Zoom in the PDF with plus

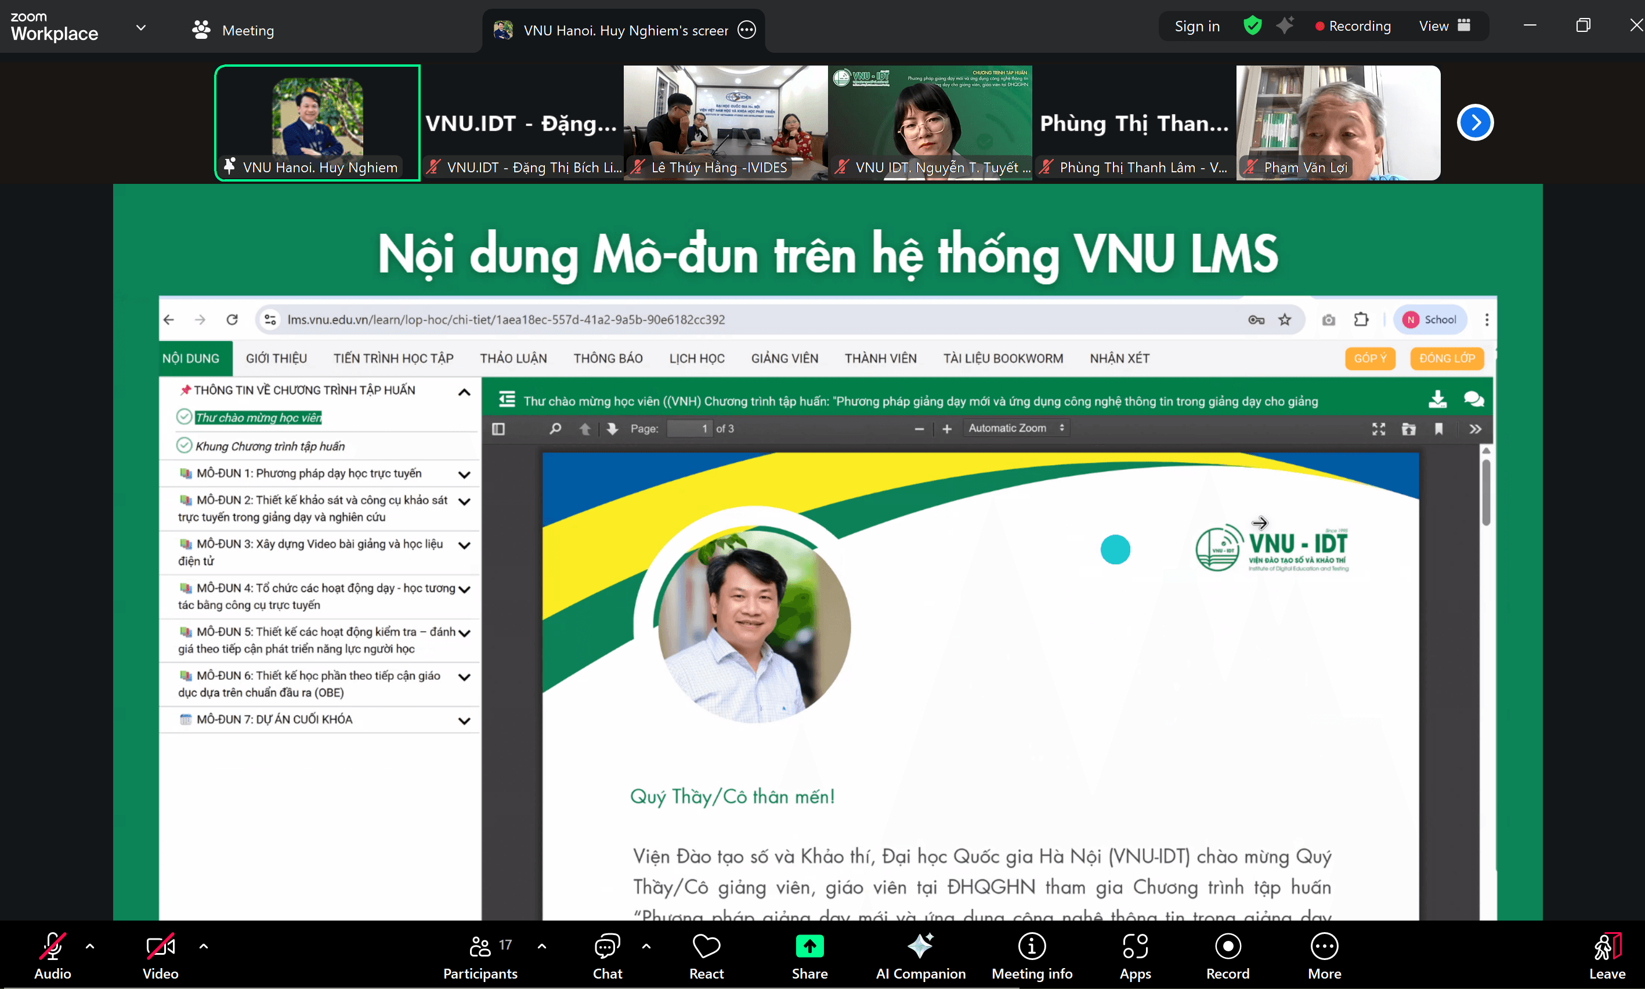946,429
